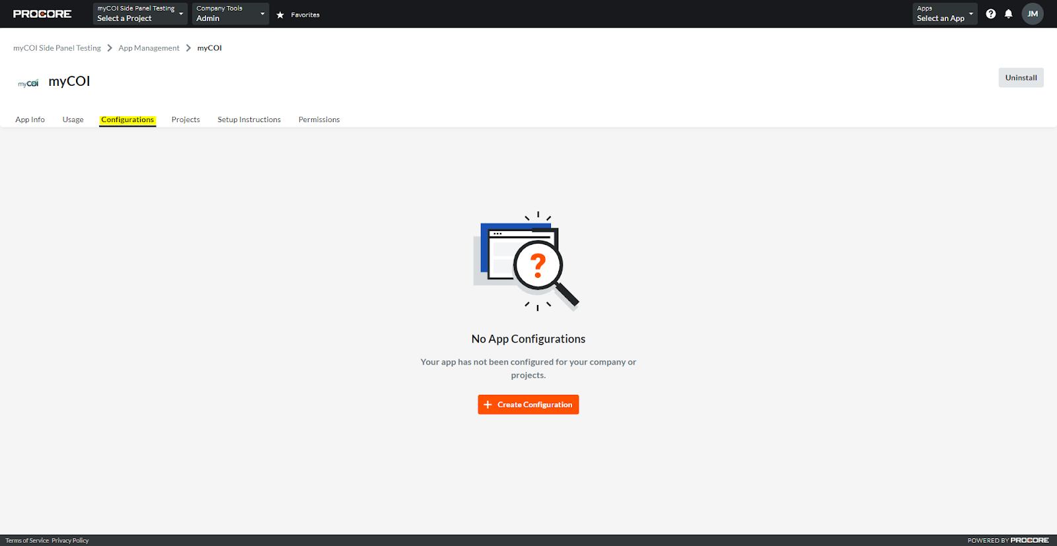Open the Help question mark icon
Screen dimensions: 1057x546
coord(991,14)
